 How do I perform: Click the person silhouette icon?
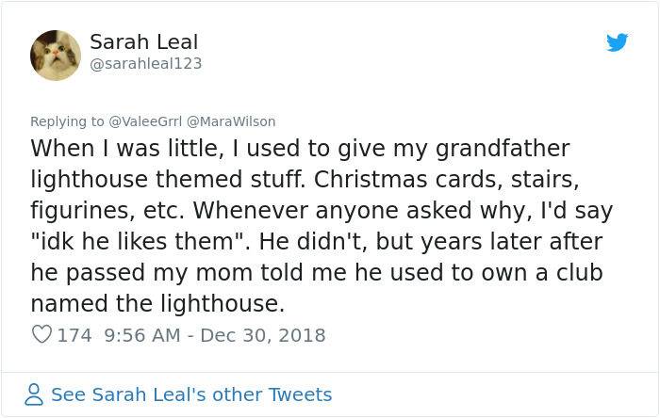pyautogui.click(x=34, y=394)
